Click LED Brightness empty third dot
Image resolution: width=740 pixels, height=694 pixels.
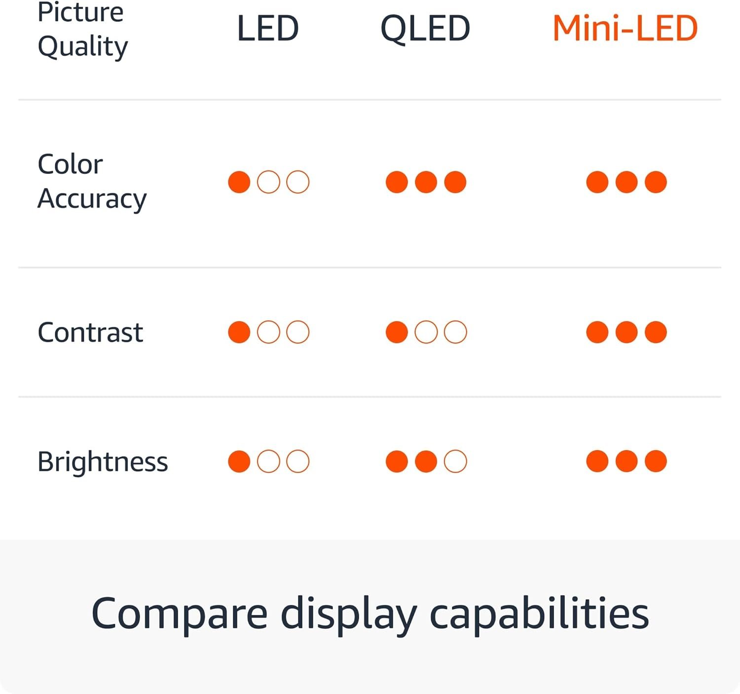tap(298, 461)
